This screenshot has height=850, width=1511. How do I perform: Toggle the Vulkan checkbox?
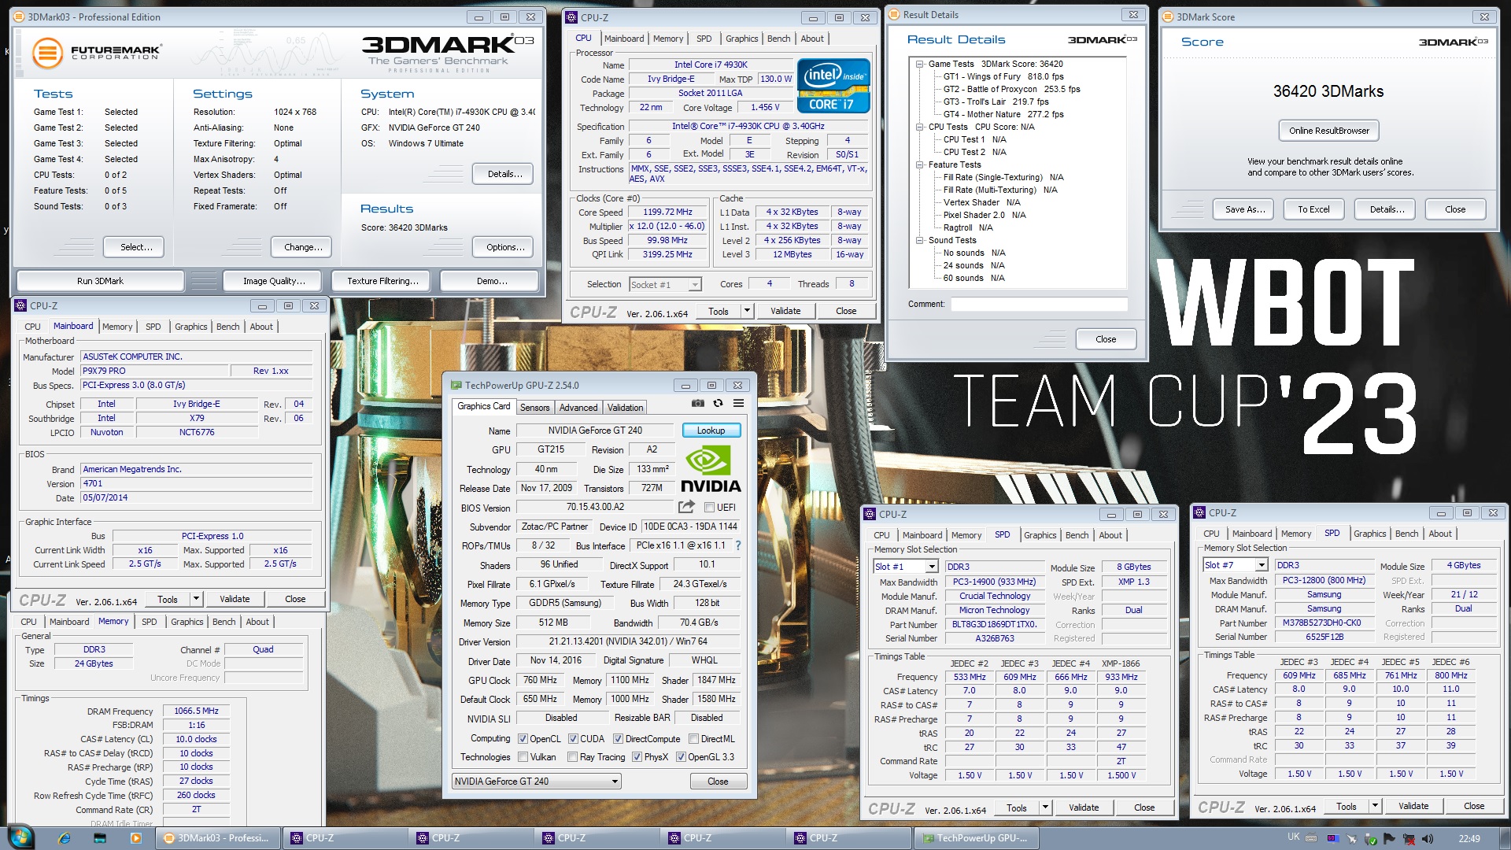pos(523,757)
